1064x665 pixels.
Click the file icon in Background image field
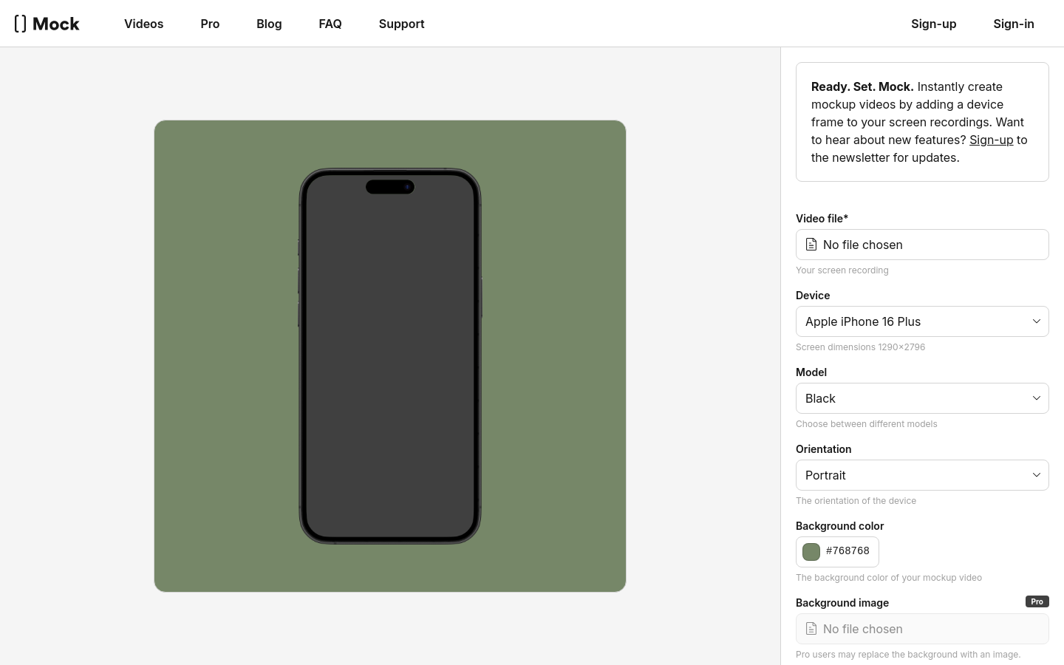click(811, 629)
